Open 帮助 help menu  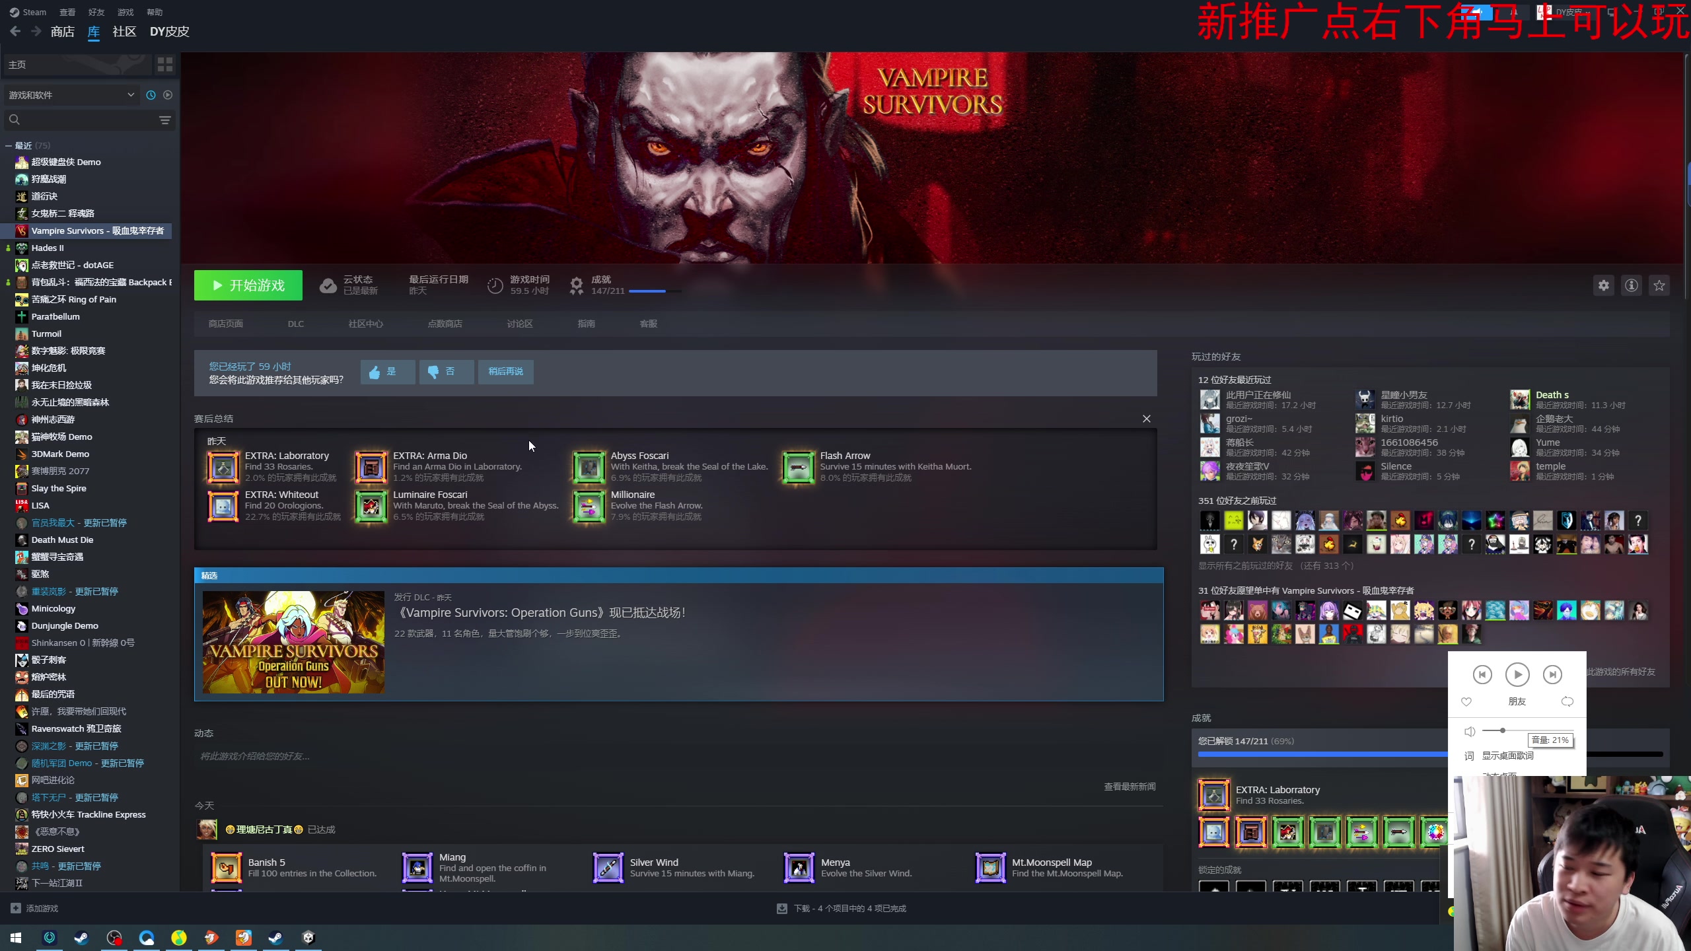(155, 12)
